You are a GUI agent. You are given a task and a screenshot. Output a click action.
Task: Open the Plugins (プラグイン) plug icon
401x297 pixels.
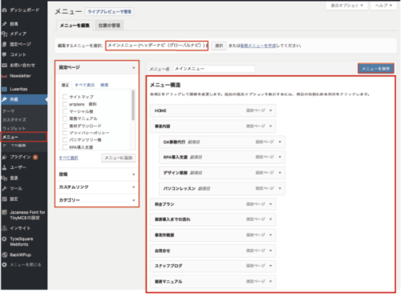pyautogui.click(x=4, y=157)
